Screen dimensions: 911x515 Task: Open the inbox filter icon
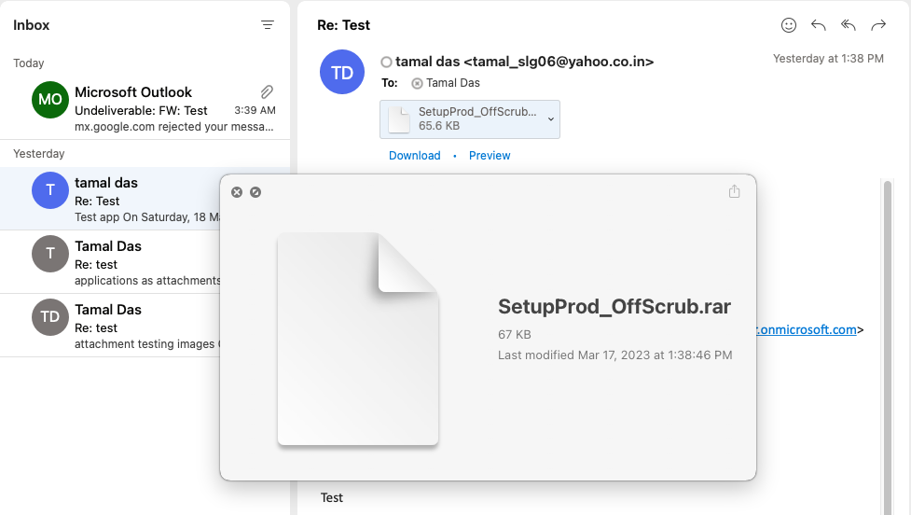pos(268,25)
